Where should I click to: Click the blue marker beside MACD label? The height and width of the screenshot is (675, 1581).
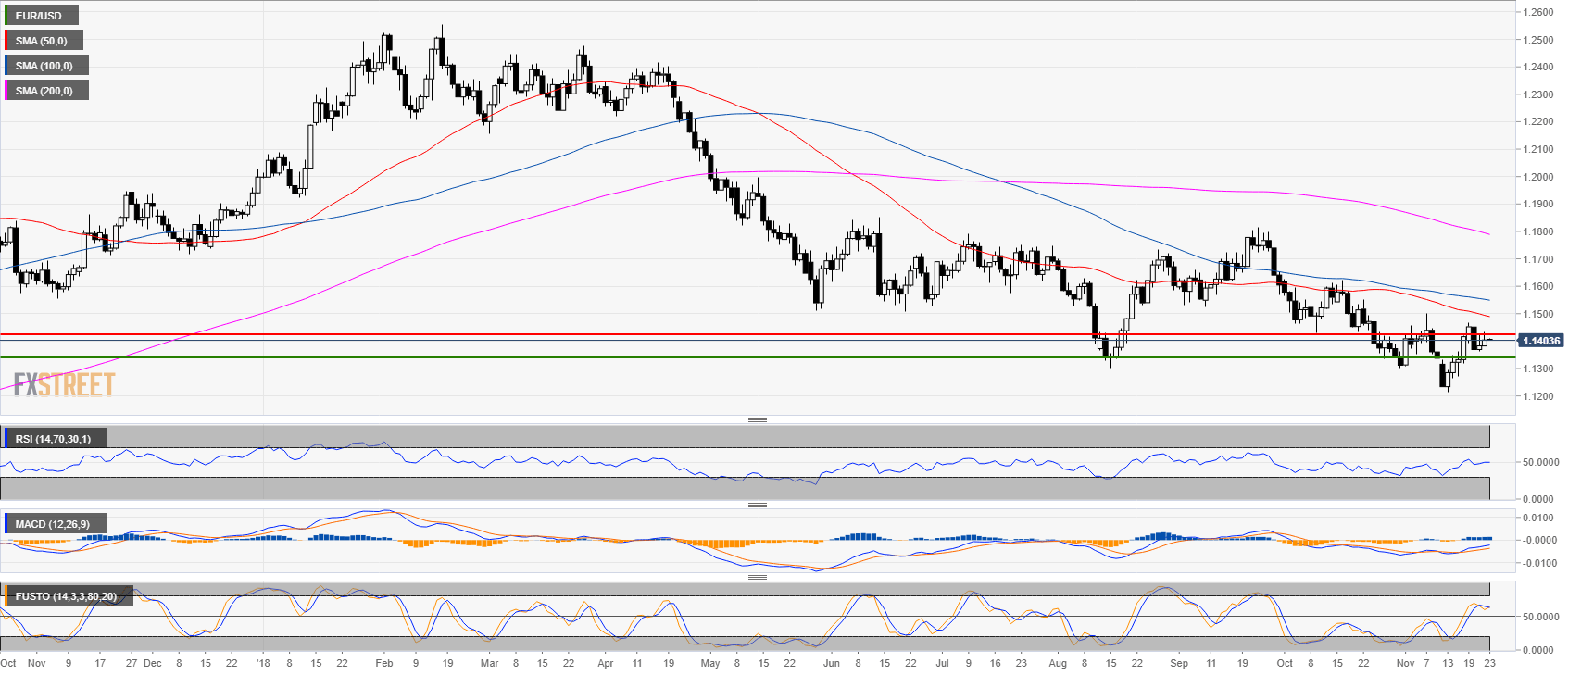pos(6,524)
